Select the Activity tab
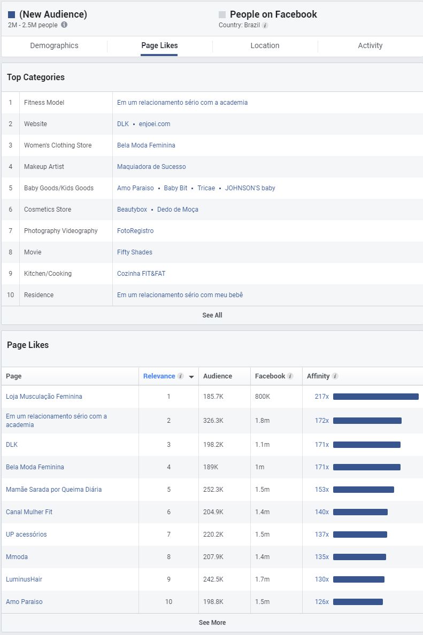The image size is (423, 635). 370,46
